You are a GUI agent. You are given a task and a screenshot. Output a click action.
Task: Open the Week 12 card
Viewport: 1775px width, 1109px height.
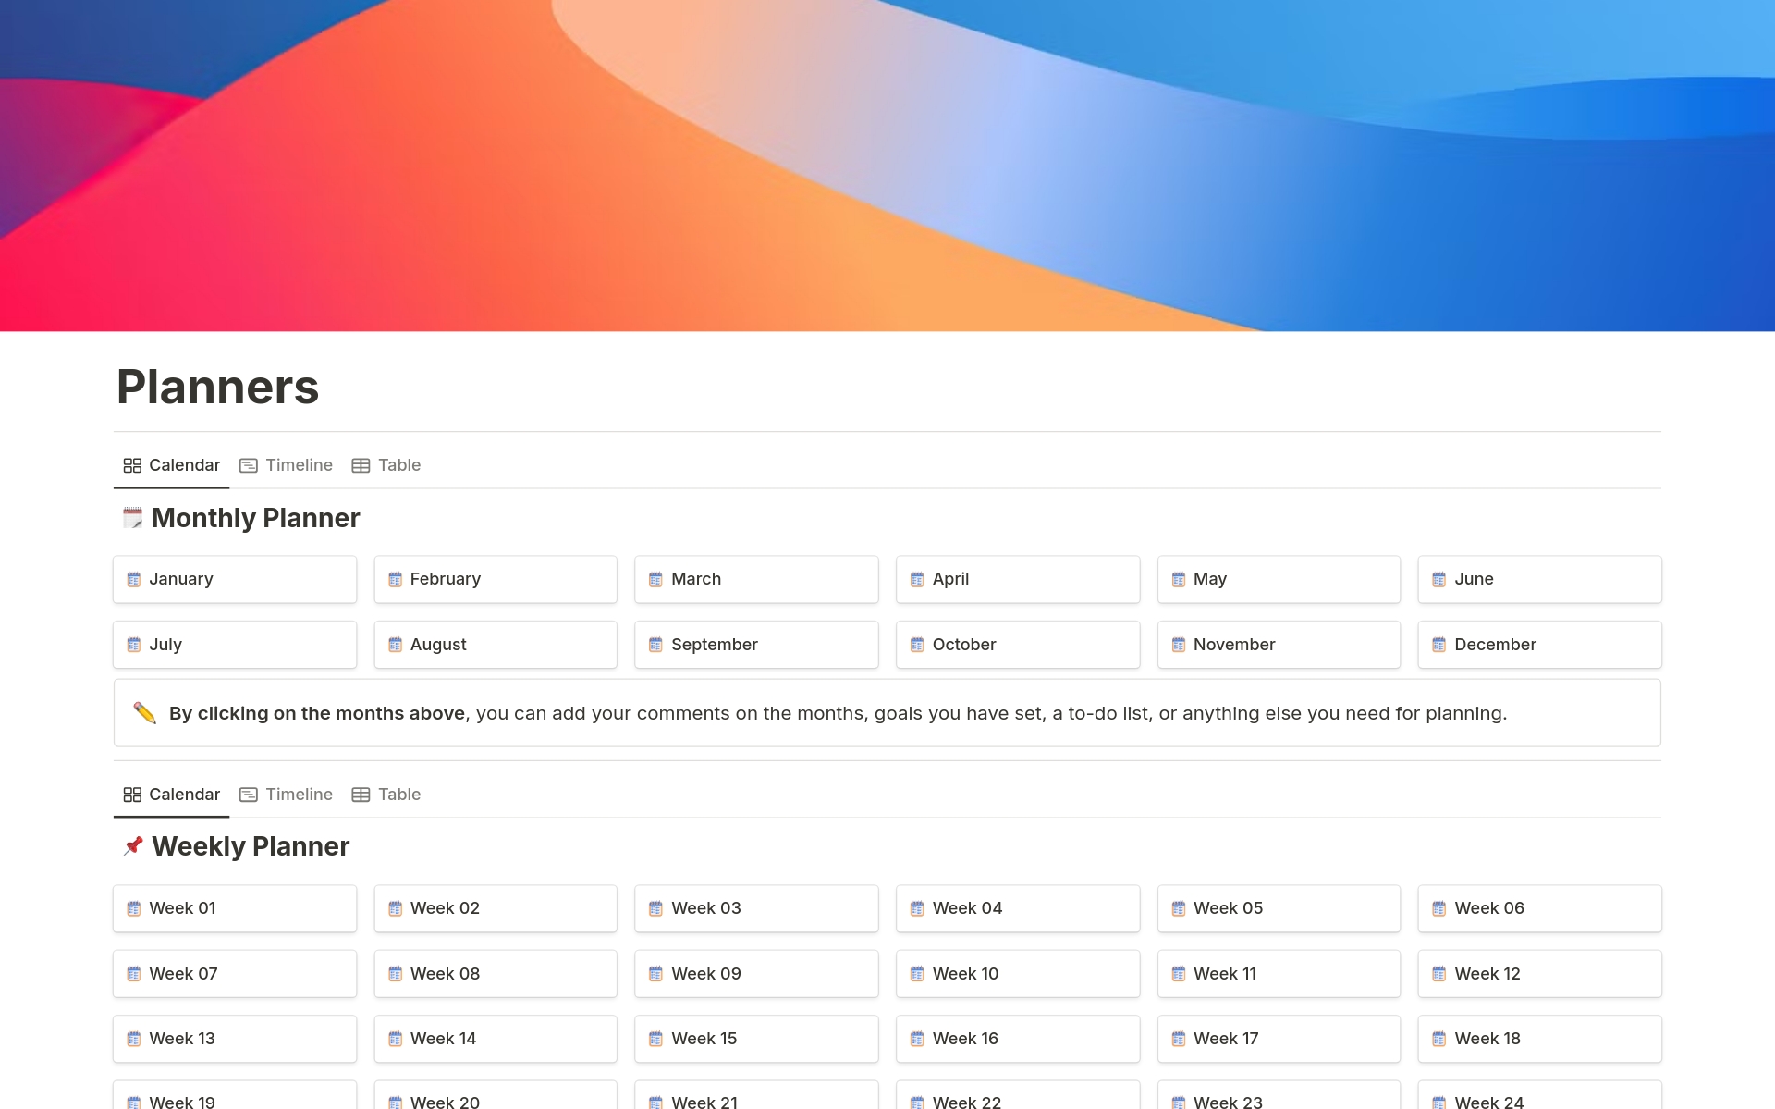click(1538, 973)
